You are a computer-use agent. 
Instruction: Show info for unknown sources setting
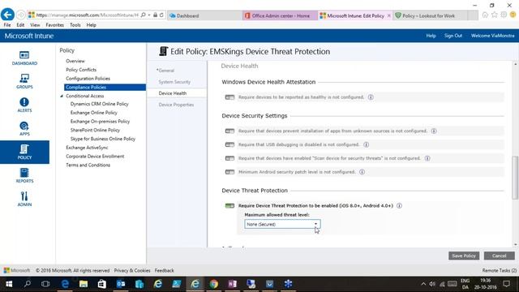tap(434, 131)
